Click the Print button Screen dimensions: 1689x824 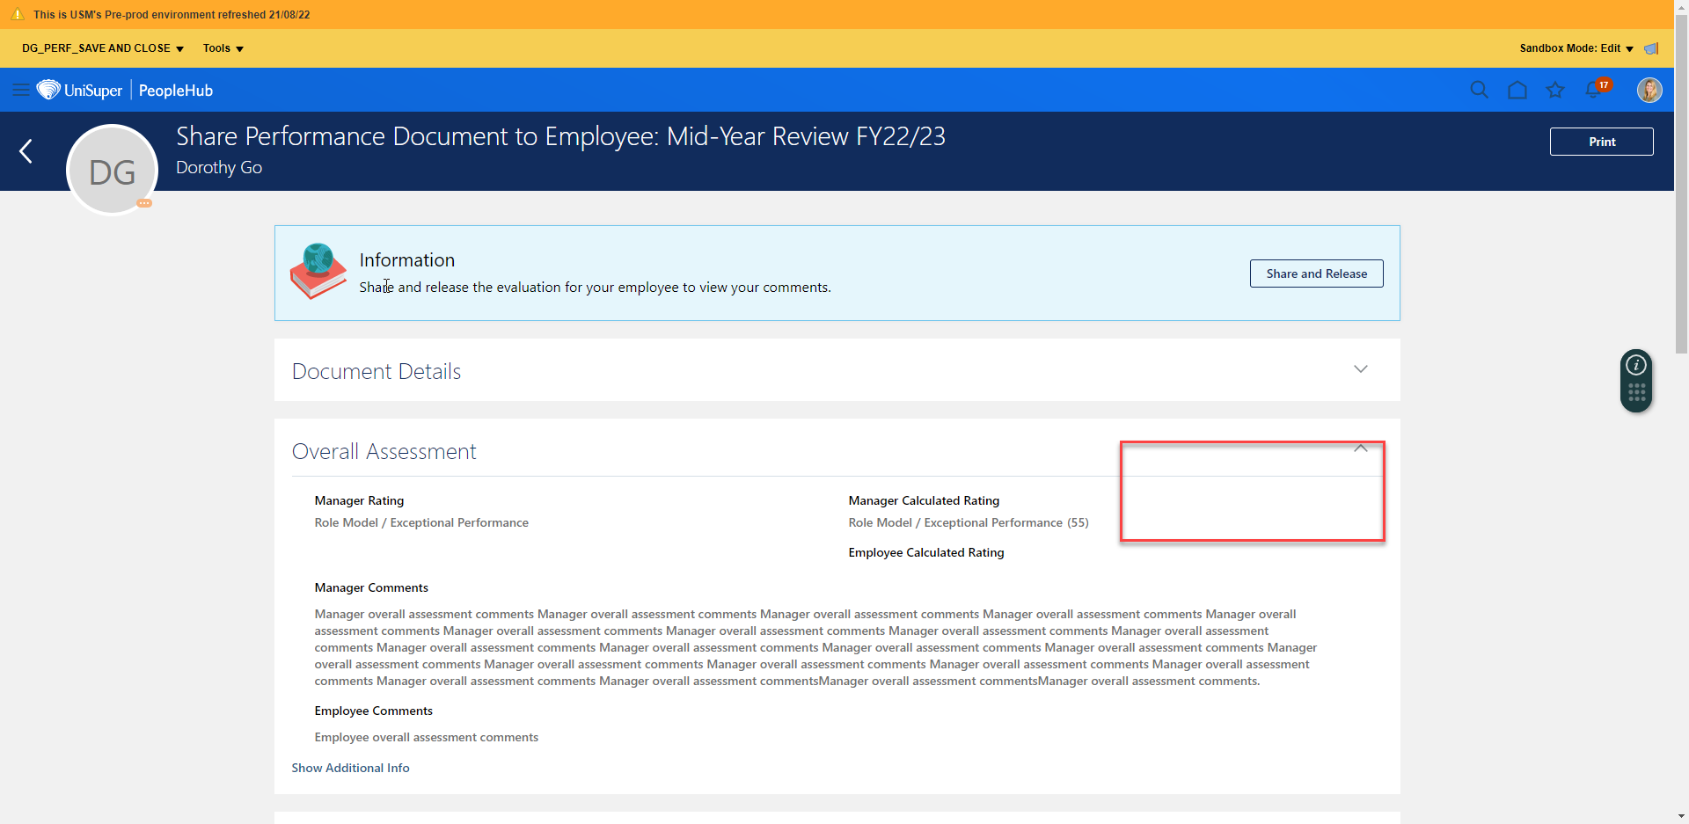[1602, 141]
